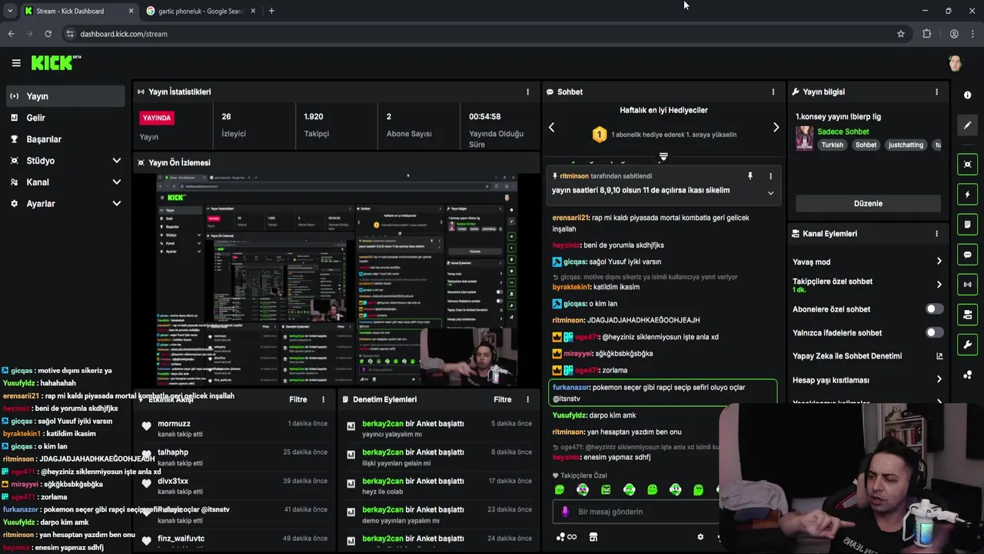The width and height of the screenshot is (984, 554).
Task: Bookmark the page with the star icon
Action: (x=901, y=34)
